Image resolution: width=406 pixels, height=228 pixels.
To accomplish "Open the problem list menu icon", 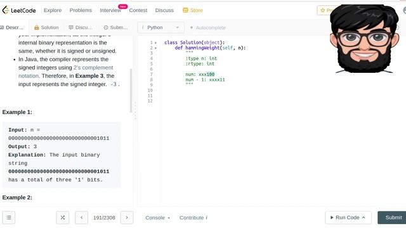I will pyautogui.click(x=9, y=217).
